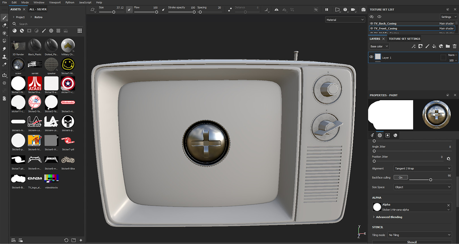
Task: Toggle size pen pressure button
Action: [129, 10]
